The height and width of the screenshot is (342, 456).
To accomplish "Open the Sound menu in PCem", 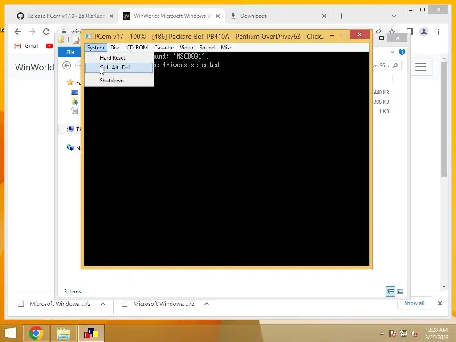I will coord(207,47).
